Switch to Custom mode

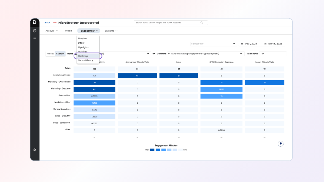coord(60,54)
